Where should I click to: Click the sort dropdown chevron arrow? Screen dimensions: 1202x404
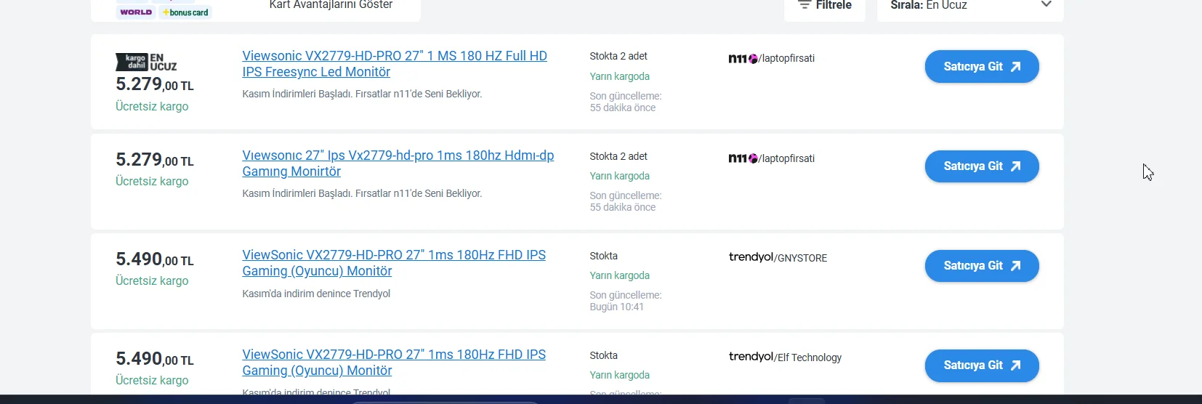coord(1046,4)
